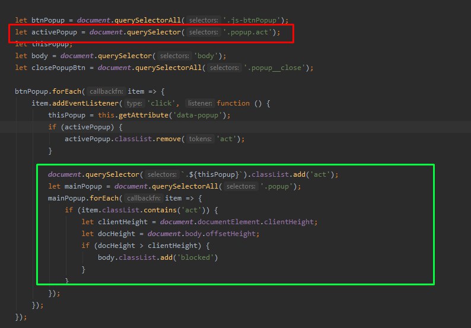Click the `.${thisPopup}` template string
The height and width of the screenshot is (328, 471).
point(211,174)
